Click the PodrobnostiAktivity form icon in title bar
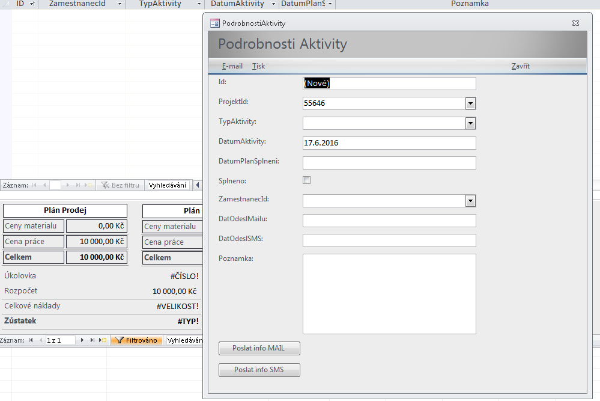The width and height of the screenshot is (600, 401). click(214, 23)
